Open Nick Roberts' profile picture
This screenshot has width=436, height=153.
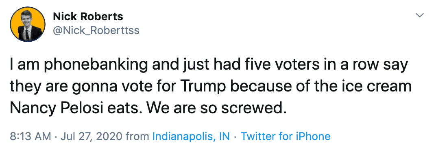(28, 24)
